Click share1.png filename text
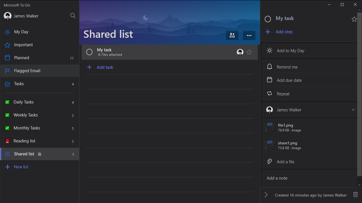This screenshot has width=362, height=203. pos(287,143)
